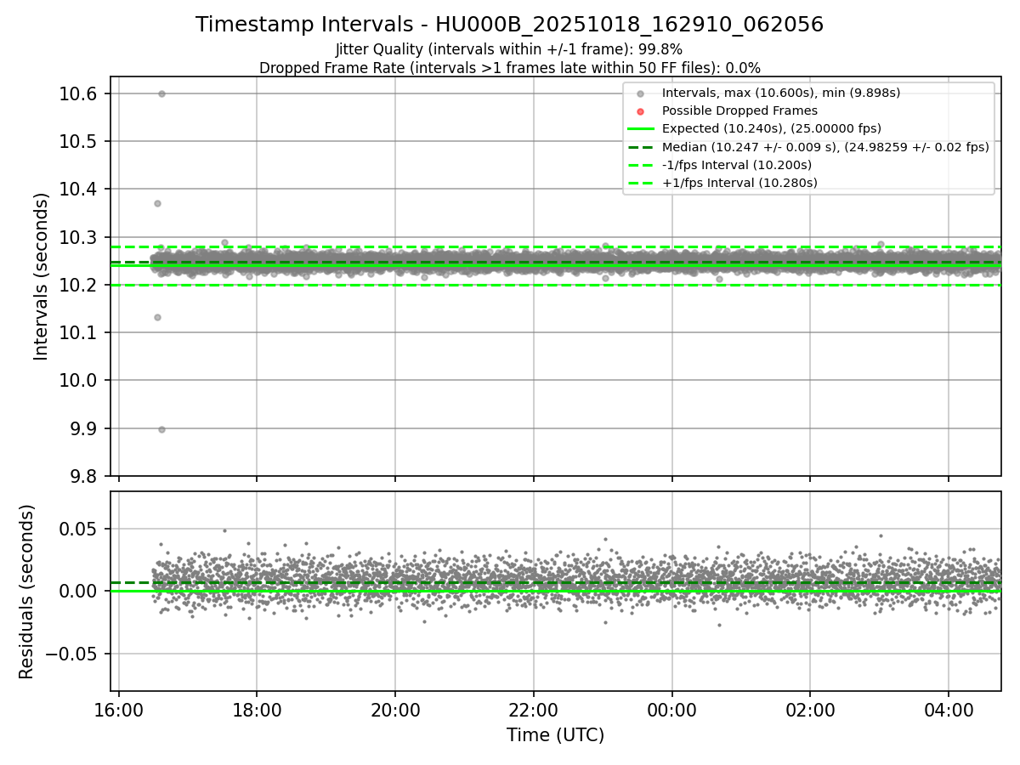The width and height of the screenshot is (1020, 765).
Task: Click y-axis tick label '9.8'
Action: (x=84, y=476)
